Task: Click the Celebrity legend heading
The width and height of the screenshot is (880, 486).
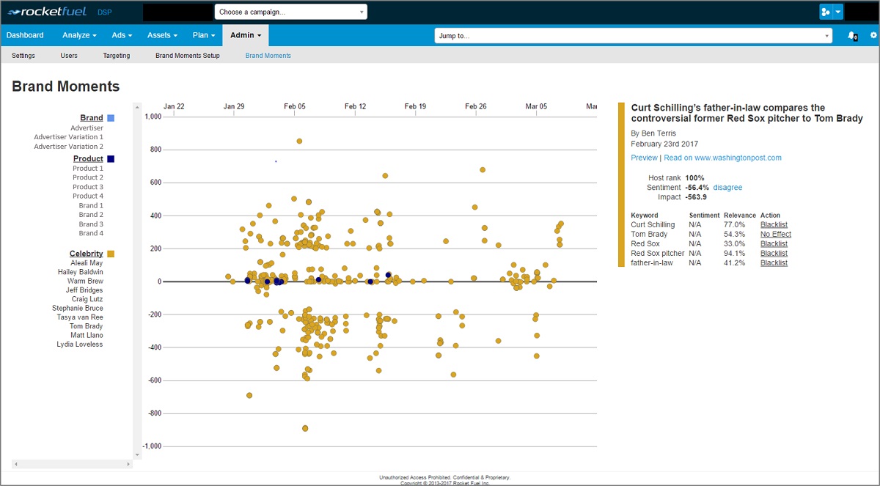Action: [87, 254]
